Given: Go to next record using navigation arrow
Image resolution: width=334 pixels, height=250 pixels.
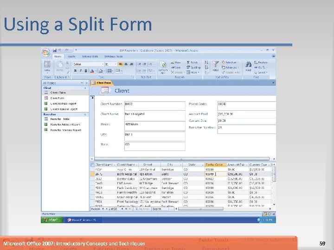Looking at the screenshot, I should (x=122, y=209).
